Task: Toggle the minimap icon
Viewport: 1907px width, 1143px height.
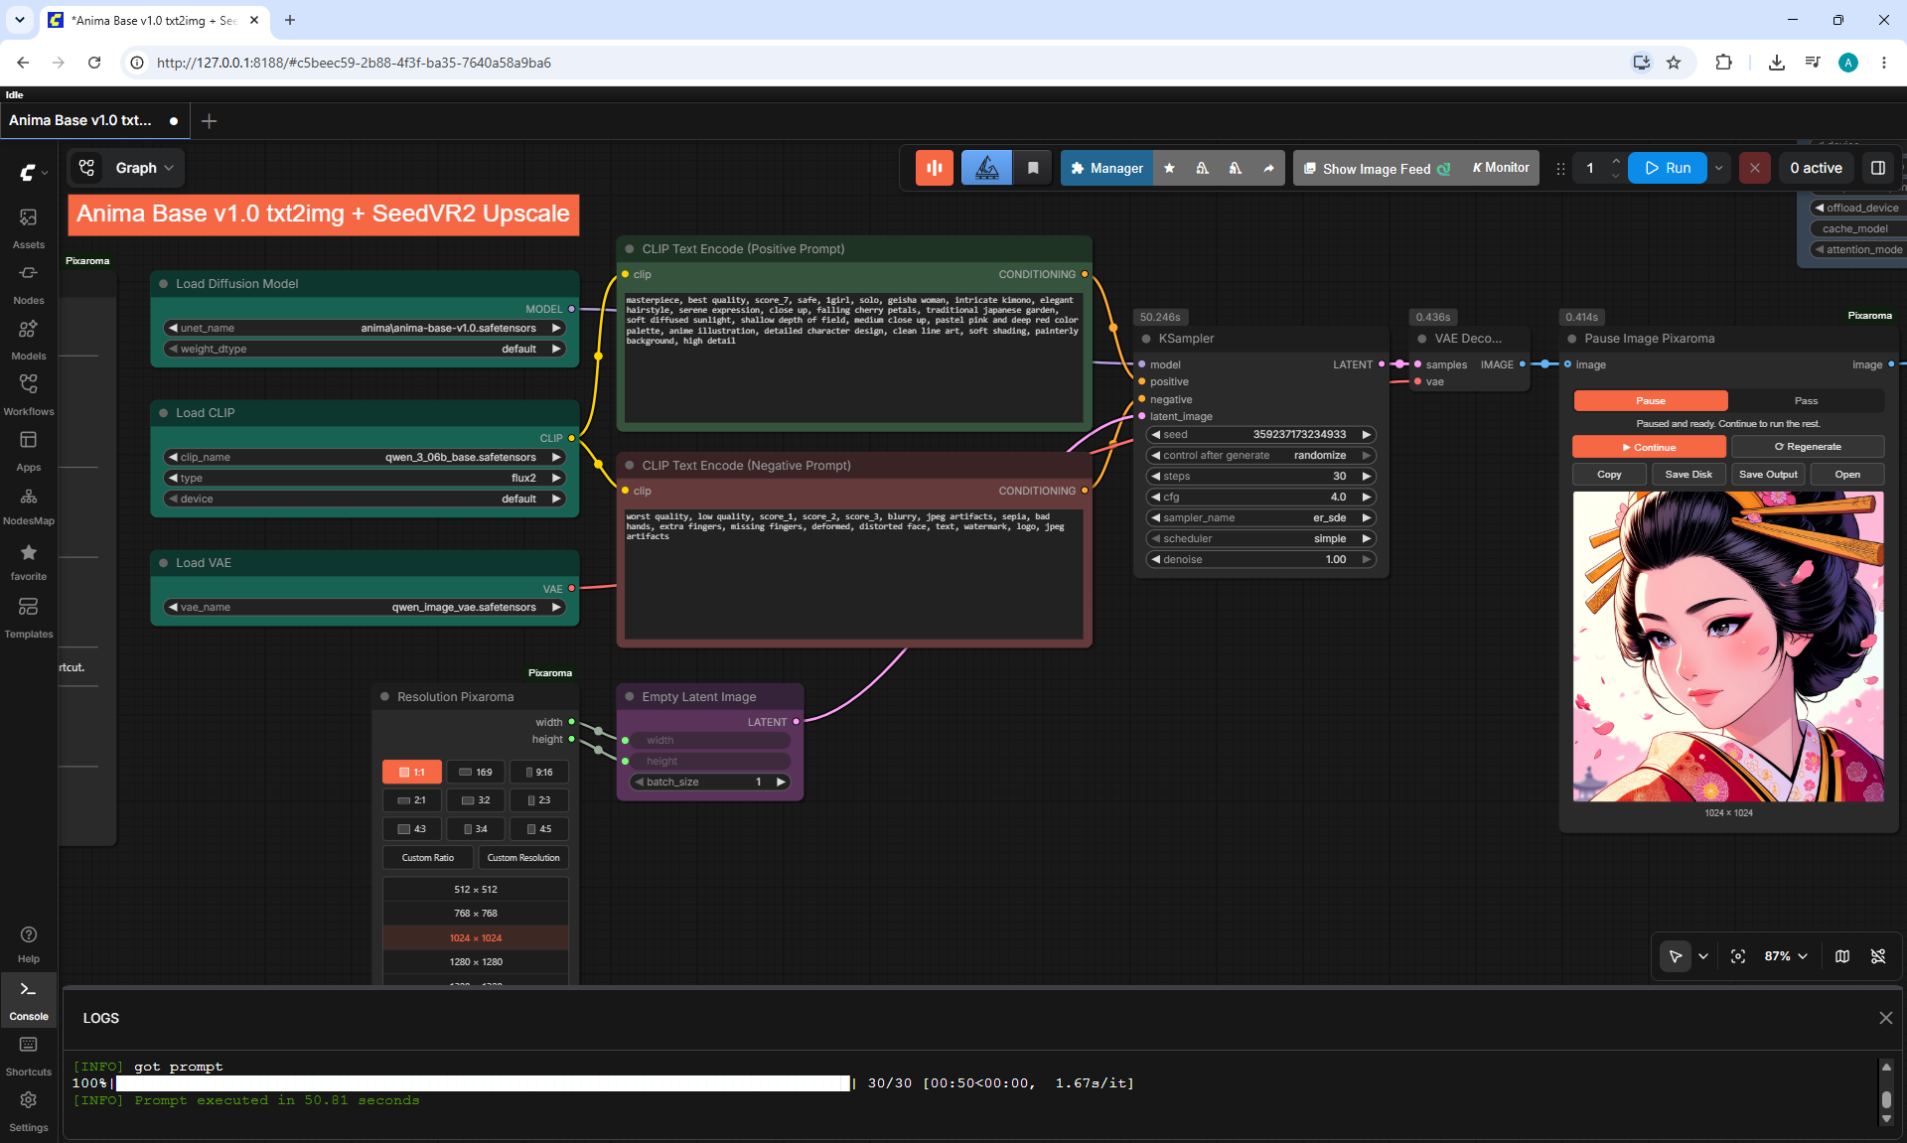Action: [x=1842, y=956]
